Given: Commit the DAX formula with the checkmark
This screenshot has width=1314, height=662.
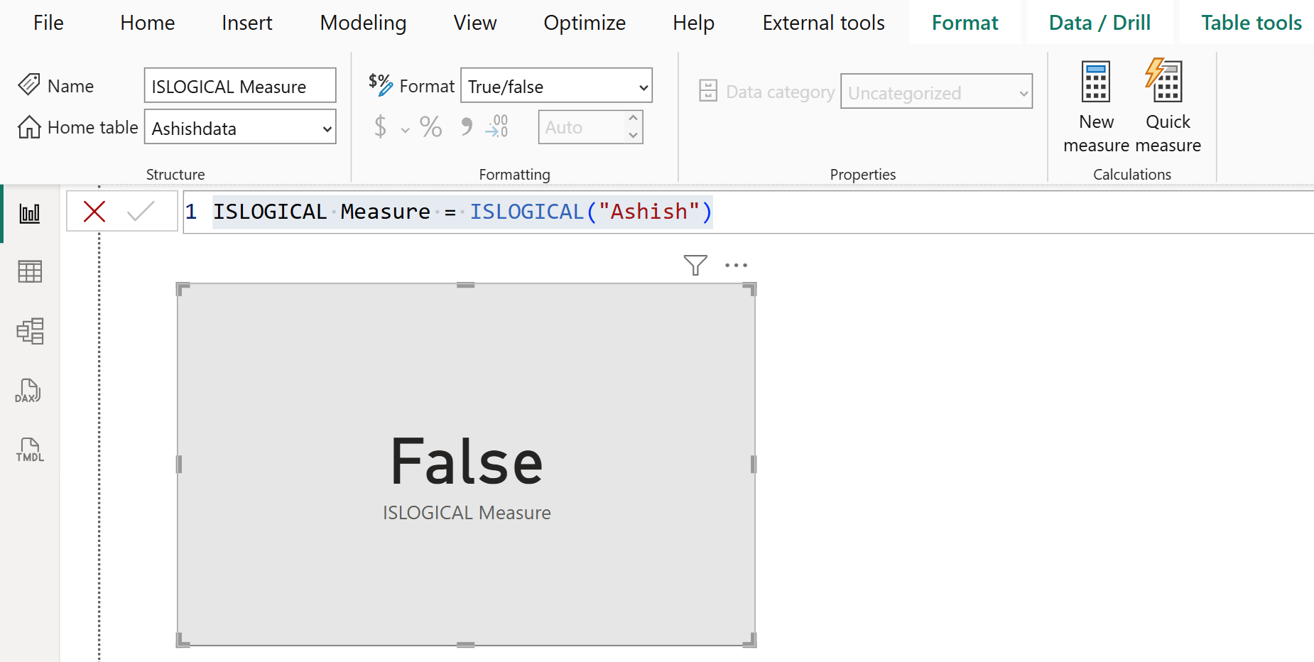Looking at the screenshot, I should point(140,211).
